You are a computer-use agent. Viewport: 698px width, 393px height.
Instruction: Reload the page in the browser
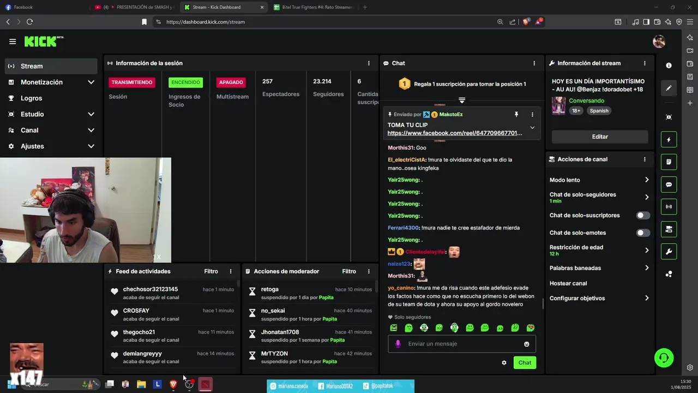pos(29,22)
